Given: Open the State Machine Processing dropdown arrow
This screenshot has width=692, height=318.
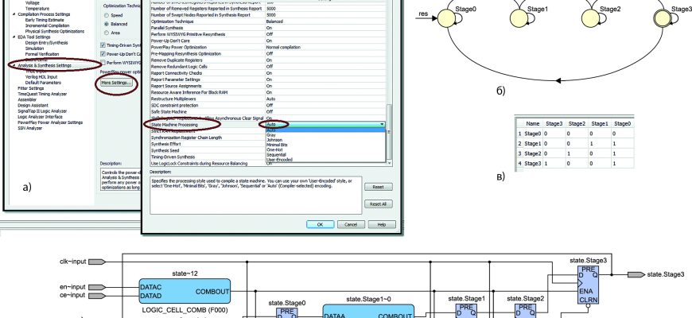Looking at the screenshot, I should pos(382,125).
